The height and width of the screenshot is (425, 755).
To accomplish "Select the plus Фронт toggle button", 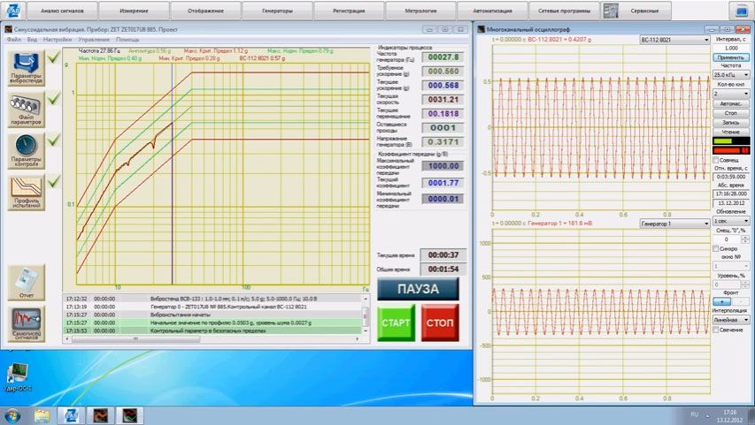I will (x=721, y=301).
